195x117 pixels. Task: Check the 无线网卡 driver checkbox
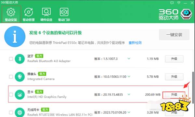11,112
